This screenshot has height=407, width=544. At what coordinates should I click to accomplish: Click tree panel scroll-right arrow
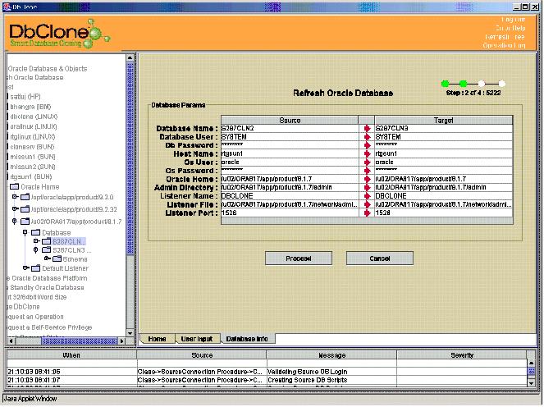pyautogui.click(x=121, y=341)
